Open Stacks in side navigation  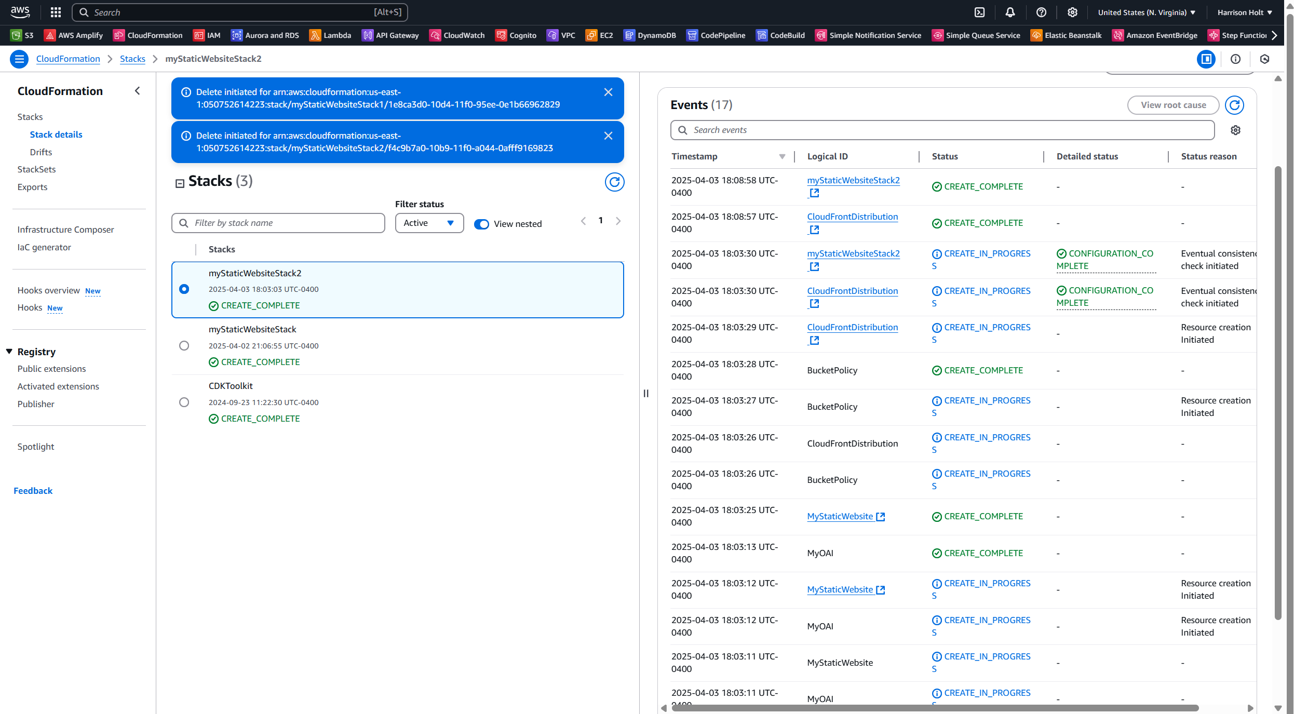click(30, 117)
